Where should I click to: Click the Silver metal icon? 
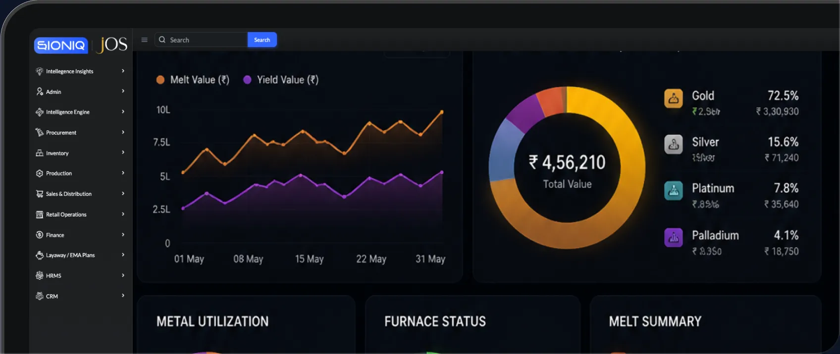(x=674, y=144)
